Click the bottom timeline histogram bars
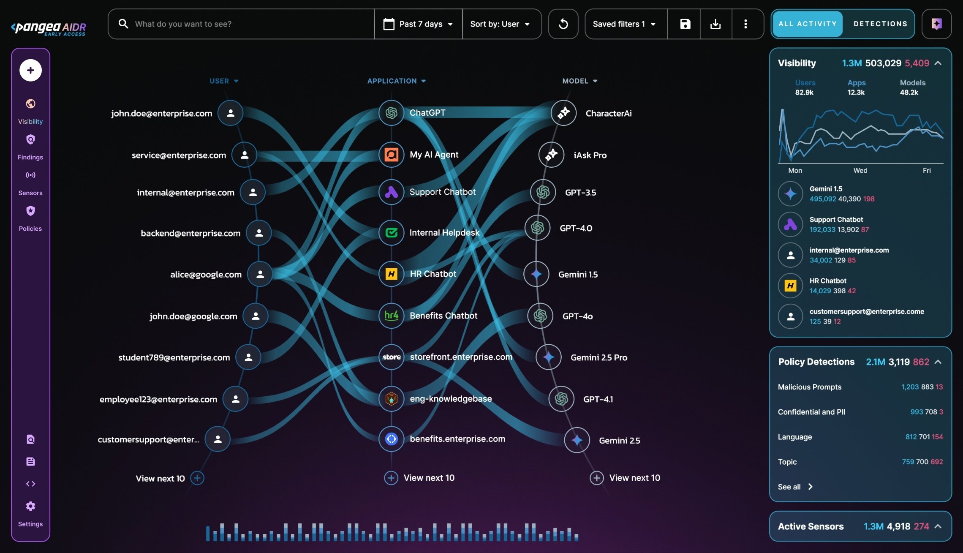The image size is (963, 553). [x=392, y=532]
